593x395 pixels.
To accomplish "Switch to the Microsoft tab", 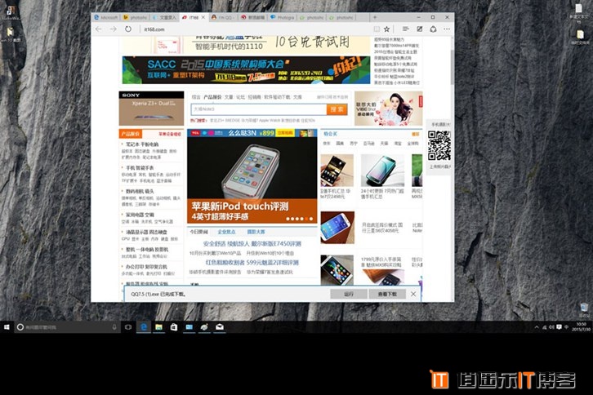I will 106,17.
